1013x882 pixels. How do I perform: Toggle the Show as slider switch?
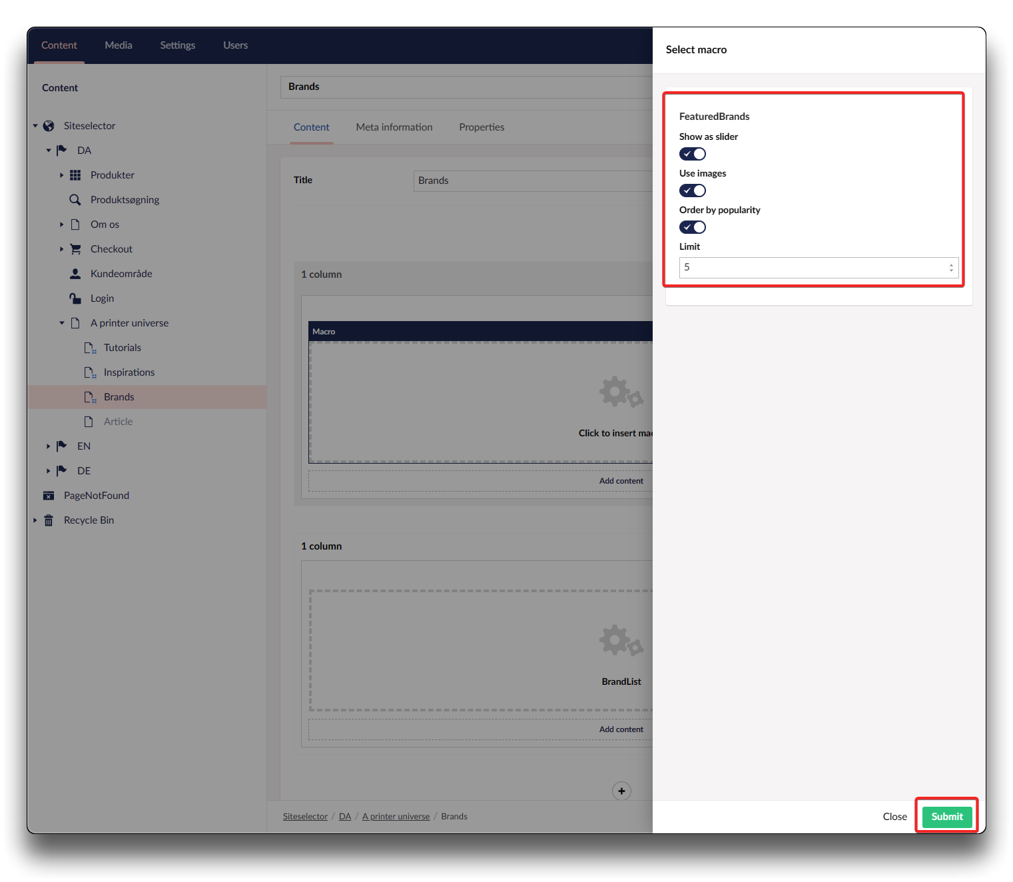point(692,154)
